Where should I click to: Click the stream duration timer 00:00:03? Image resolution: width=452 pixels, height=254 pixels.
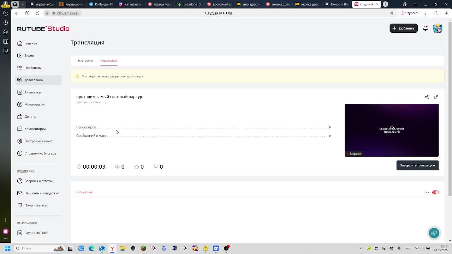coord(94,167)
